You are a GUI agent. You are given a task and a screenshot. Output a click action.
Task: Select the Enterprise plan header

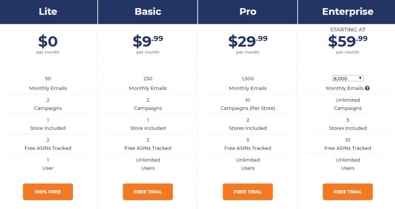click(347, 12)
